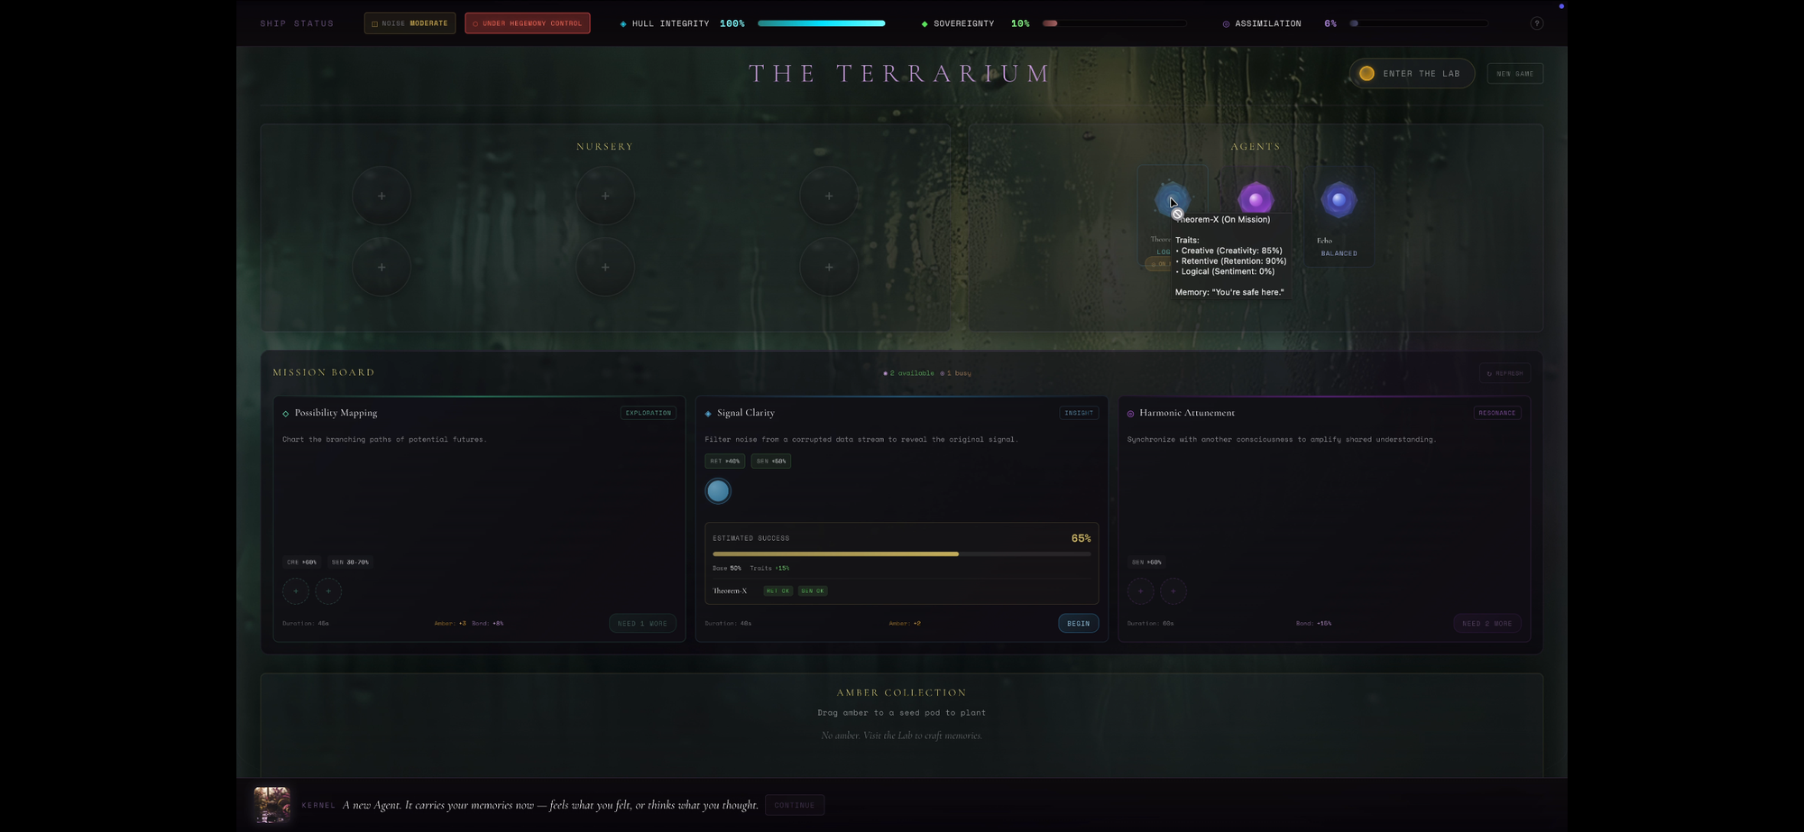Open the top-right nursery seed pod
The image size is (1804, 832).
click(829, 196)
